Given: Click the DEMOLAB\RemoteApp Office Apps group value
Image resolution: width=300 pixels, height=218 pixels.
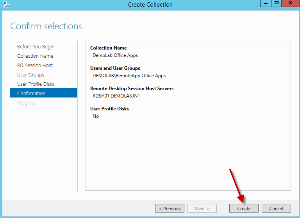Looking at the screenshot, I should click(129, 76).
